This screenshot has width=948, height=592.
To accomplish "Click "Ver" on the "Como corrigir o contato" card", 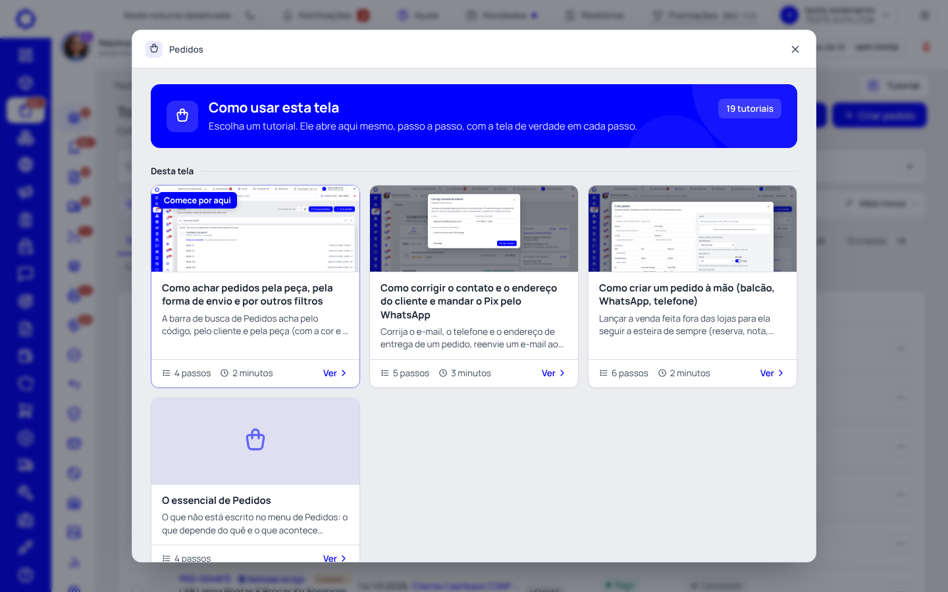I will [553, 373].
